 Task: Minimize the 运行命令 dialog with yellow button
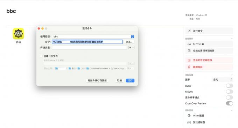tap(42, 28)
